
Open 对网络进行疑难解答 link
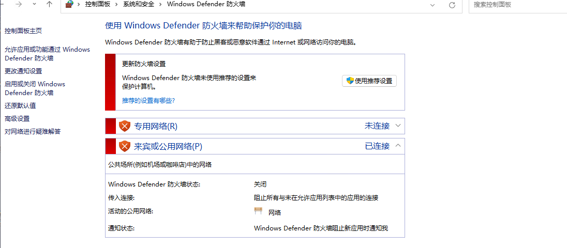pyautogui.click(x=33, y=131)
